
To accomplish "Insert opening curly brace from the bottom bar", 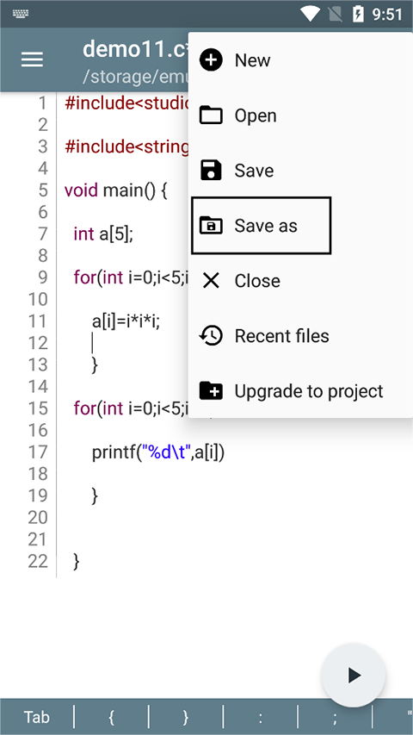I will 112,717.
